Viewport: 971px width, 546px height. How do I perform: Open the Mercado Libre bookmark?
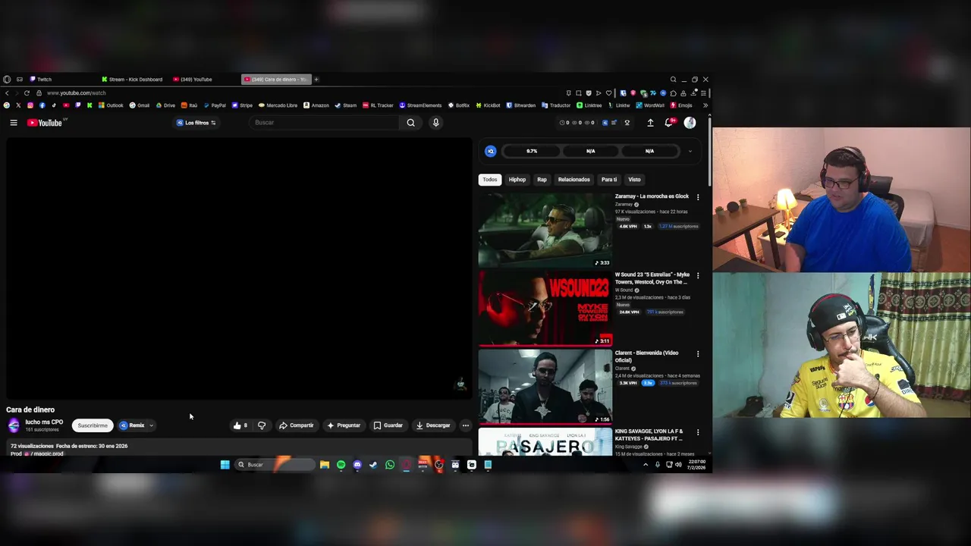coord(278,105)
